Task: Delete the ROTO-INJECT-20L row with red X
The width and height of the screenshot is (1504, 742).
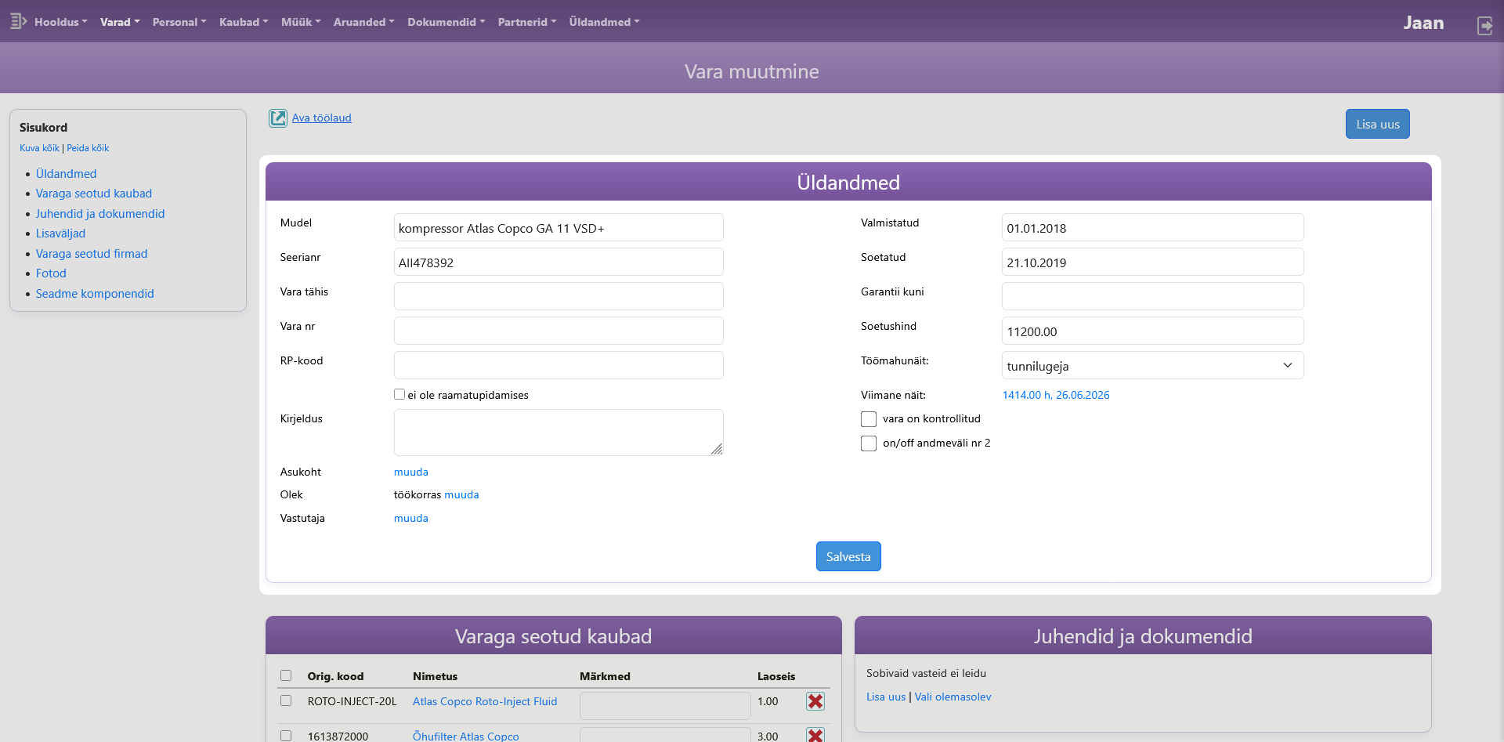Action: click(x=815, y=701)
